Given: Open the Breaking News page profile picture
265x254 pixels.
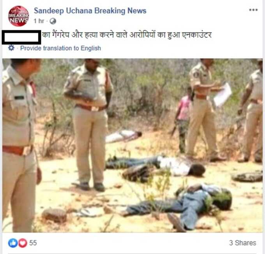Looking at the screenshot, I should 18,16.
